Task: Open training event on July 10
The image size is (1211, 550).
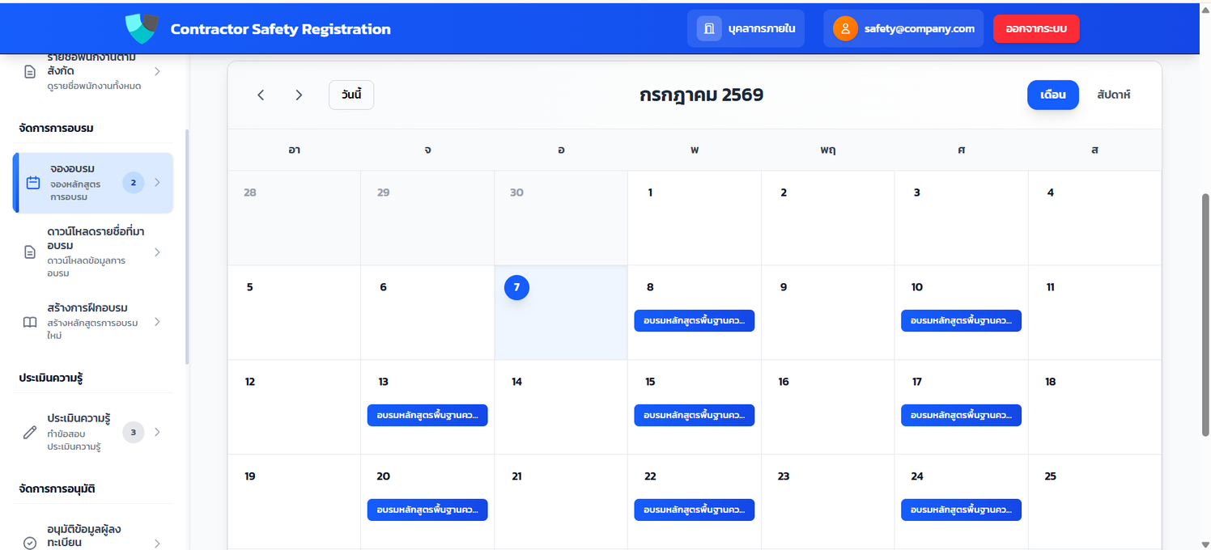Action: (x=962, y=321)
